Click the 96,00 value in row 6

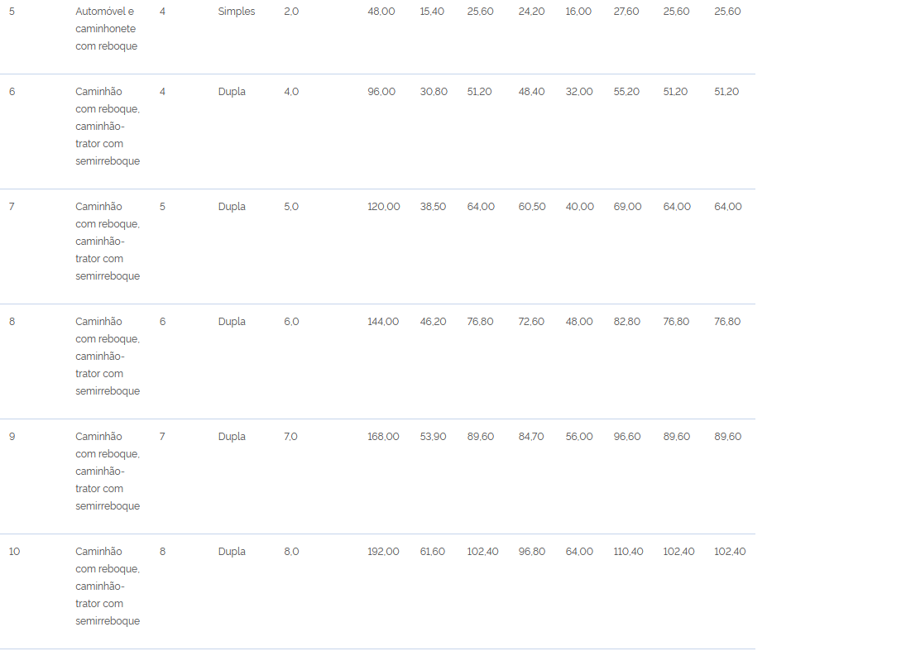point(381,92)
